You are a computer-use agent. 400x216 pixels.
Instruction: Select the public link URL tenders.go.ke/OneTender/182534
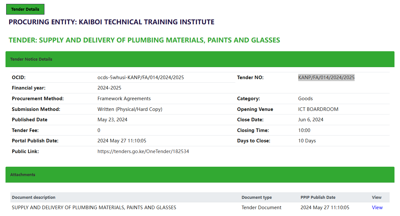click(143, 151)
